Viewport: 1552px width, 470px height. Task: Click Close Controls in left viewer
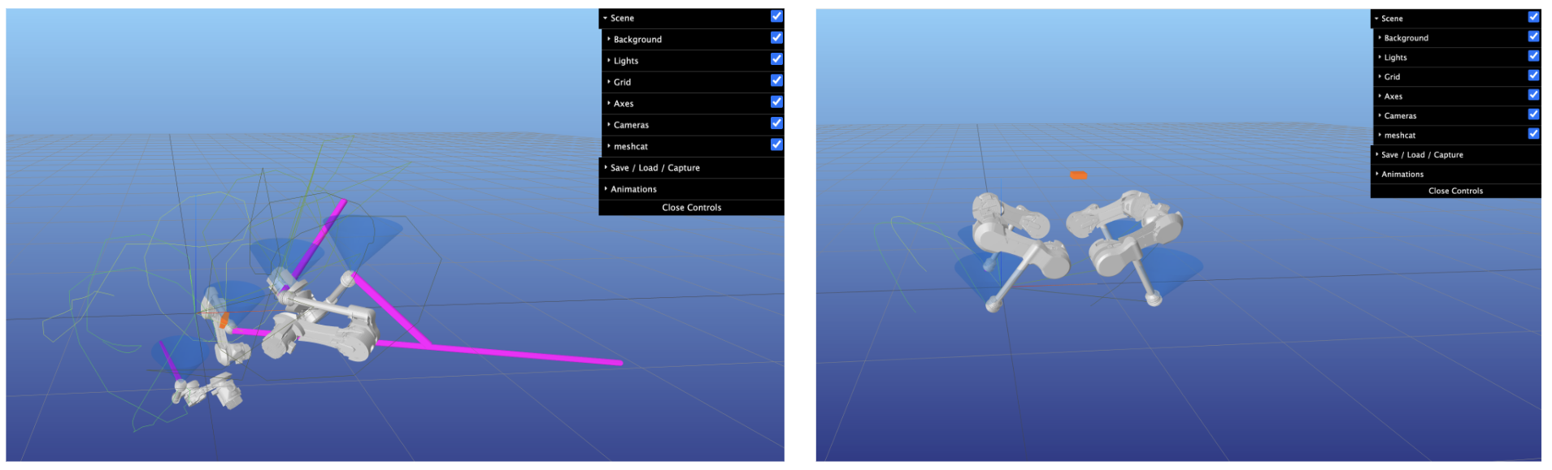pyautogui.click(x=691, y=208)
